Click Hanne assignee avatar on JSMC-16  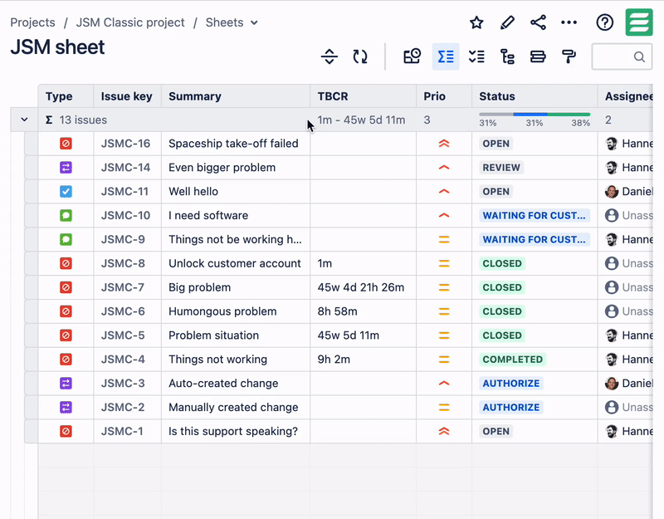pos(612,144)
